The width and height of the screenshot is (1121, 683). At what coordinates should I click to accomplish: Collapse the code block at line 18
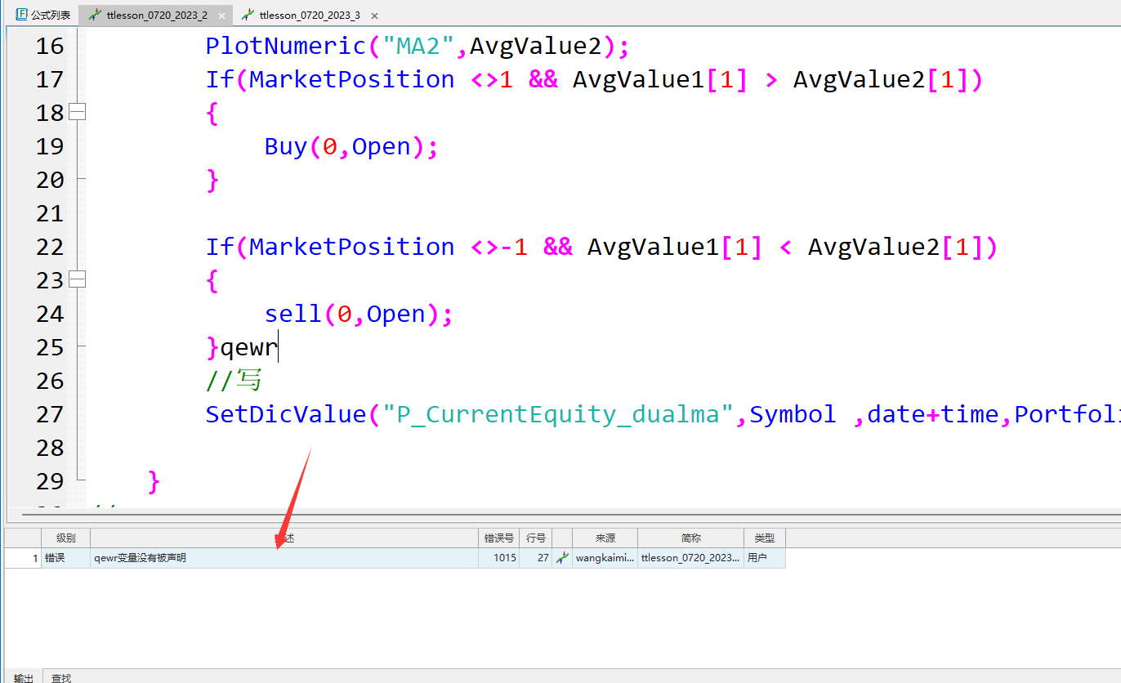(77, 113)
